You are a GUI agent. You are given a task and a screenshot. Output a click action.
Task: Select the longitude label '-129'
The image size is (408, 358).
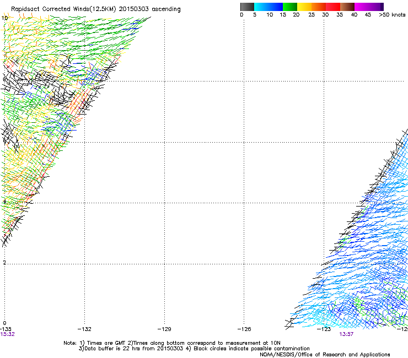click(164, 329)
